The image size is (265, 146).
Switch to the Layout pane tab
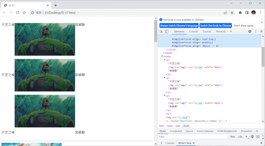(189, 131)
